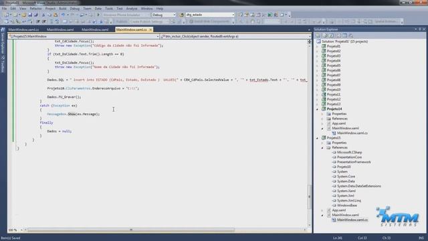
Task: Click green Start Page icon in toolbar
Action: (x=270, y=15)
